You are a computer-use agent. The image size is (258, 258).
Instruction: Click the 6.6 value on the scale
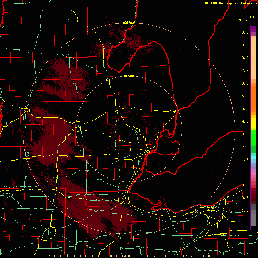pos(245,83)
